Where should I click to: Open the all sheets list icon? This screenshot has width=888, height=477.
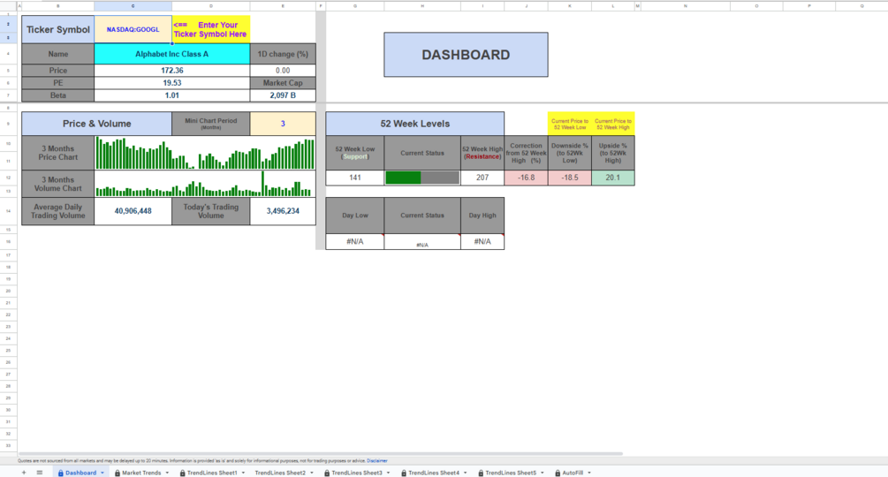[x=40, y=473]
